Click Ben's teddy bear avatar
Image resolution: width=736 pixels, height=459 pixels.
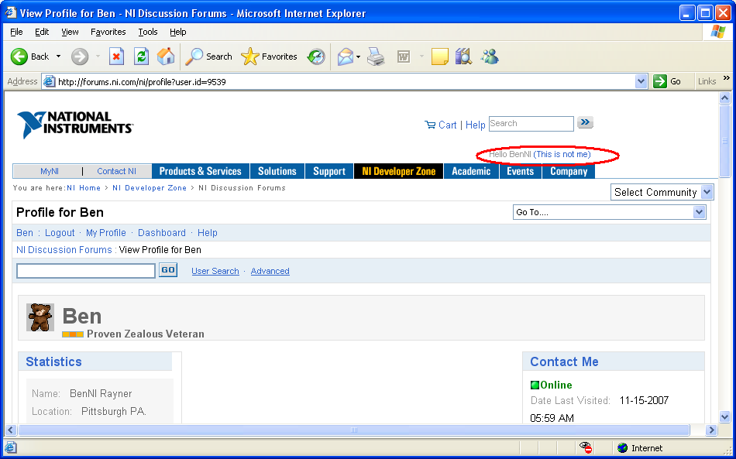click(40, 317)
